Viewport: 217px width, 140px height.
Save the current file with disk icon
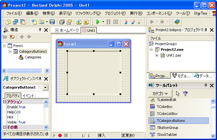click(52, 22)
